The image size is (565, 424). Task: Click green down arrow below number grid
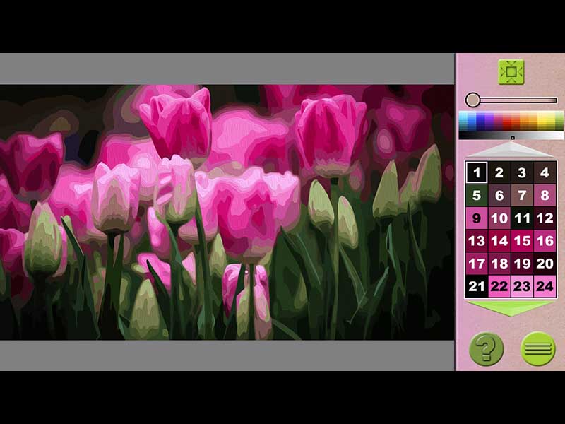[x=511, y=309]
